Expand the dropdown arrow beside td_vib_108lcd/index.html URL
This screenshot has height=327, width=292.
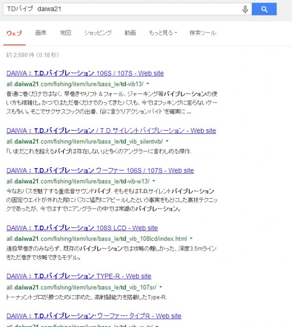tap(191, 238)
